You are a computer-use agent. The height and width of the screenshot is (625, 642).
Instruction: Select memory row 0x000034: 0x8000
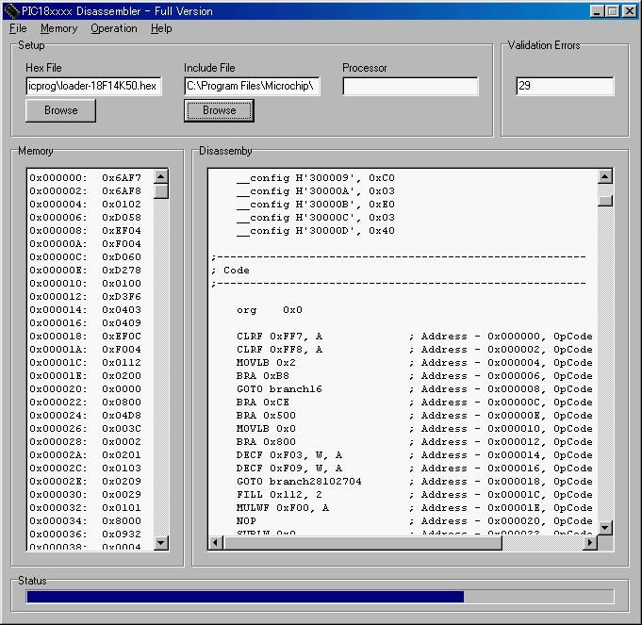[85, 520]
